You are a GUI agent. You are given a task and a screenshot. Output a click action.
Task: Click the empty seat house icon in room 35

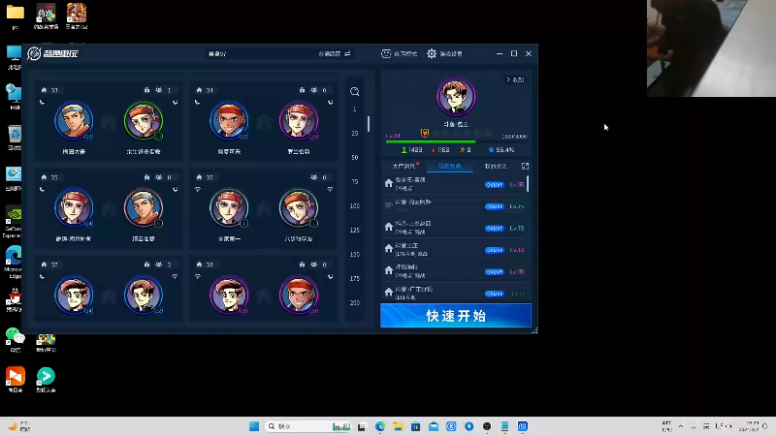(x=109, y=208)
